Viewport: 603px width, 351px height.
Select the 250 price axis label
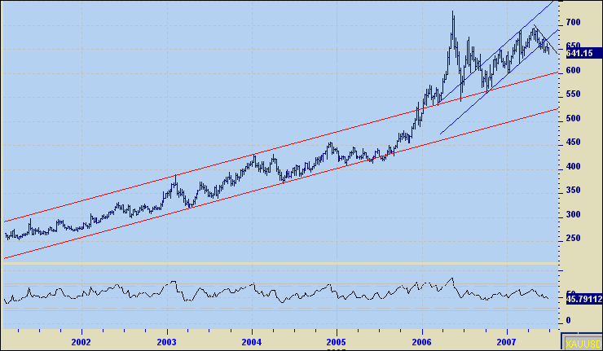point(574,238)
